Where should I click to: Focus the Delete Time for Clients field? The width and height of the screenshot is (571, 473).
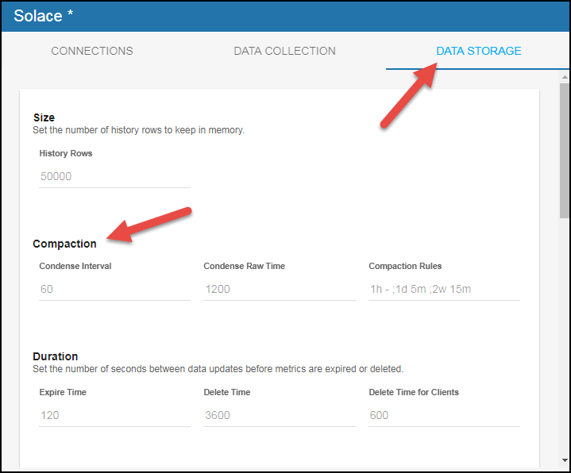pos(444,415)
